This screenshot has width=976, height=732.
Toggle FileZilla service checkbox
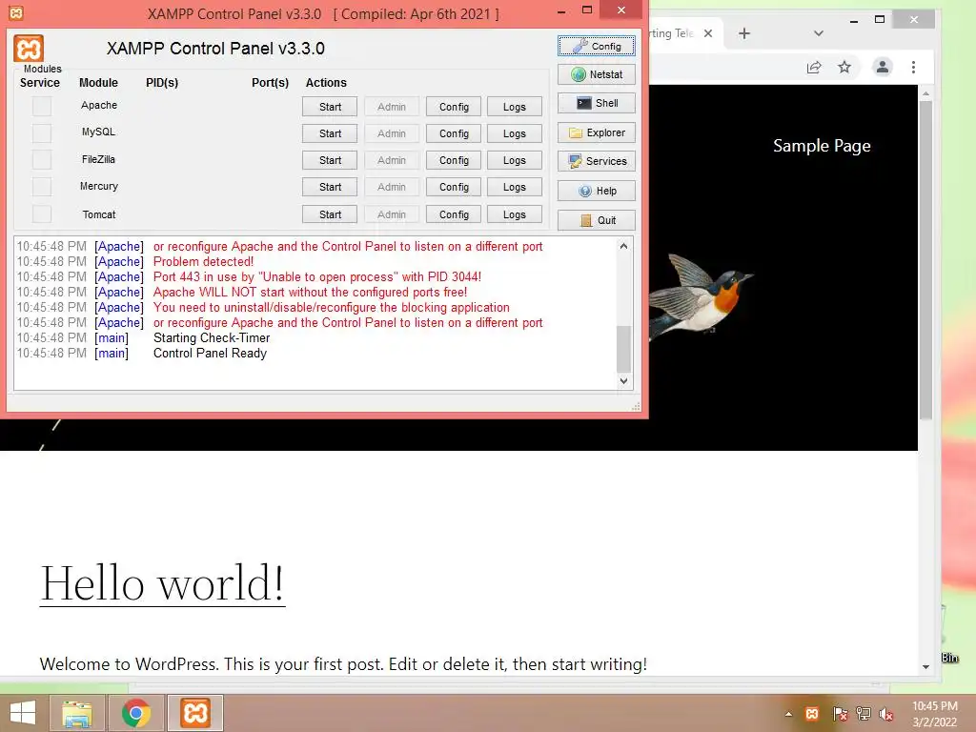point(42,160)
